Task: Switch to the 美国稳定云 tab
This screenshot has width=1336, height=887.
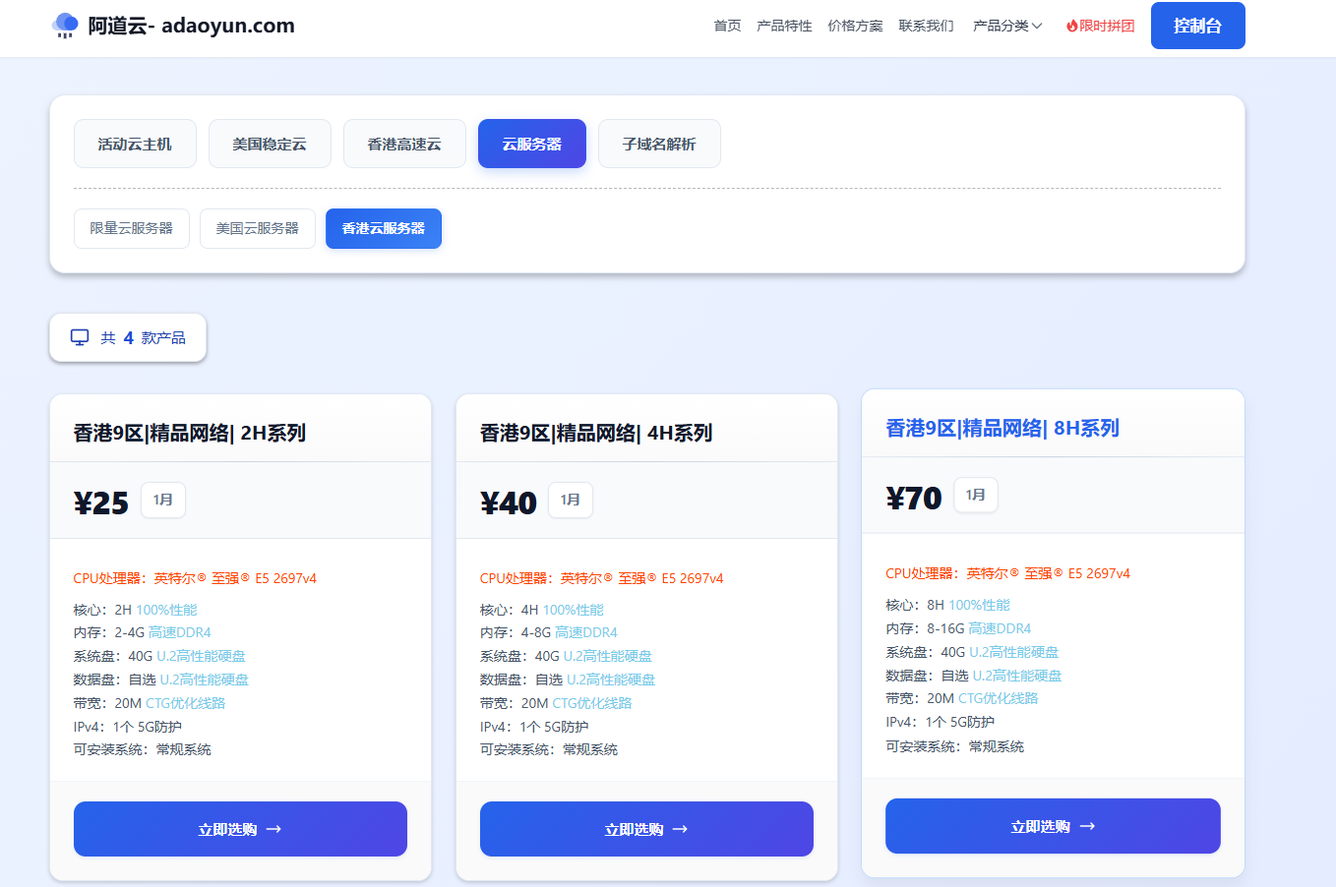Action: (270, 144)
